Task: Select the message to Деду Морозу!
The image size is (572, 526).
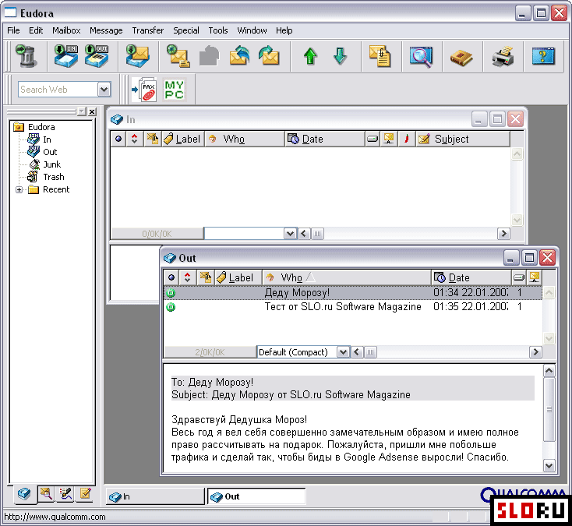Action: [352, 293]
